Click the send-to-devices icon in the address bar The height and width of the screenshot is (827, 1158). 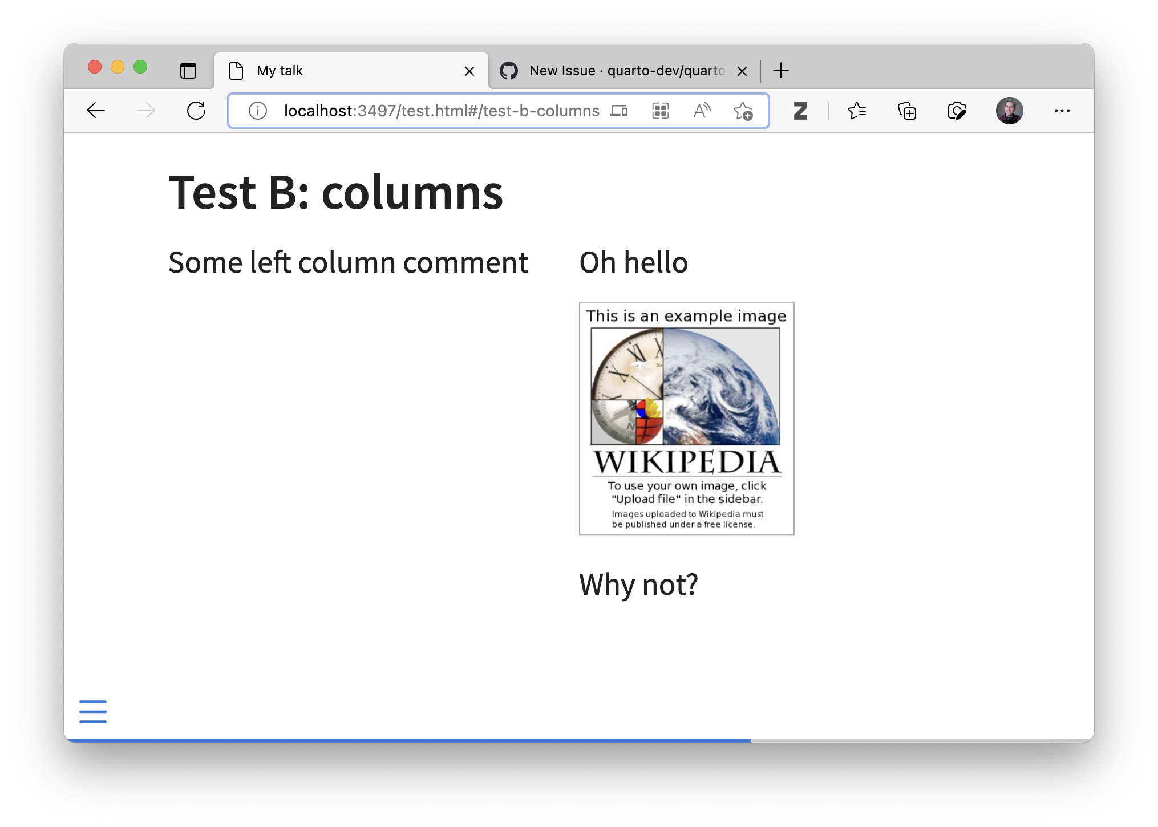click(619, 111)
